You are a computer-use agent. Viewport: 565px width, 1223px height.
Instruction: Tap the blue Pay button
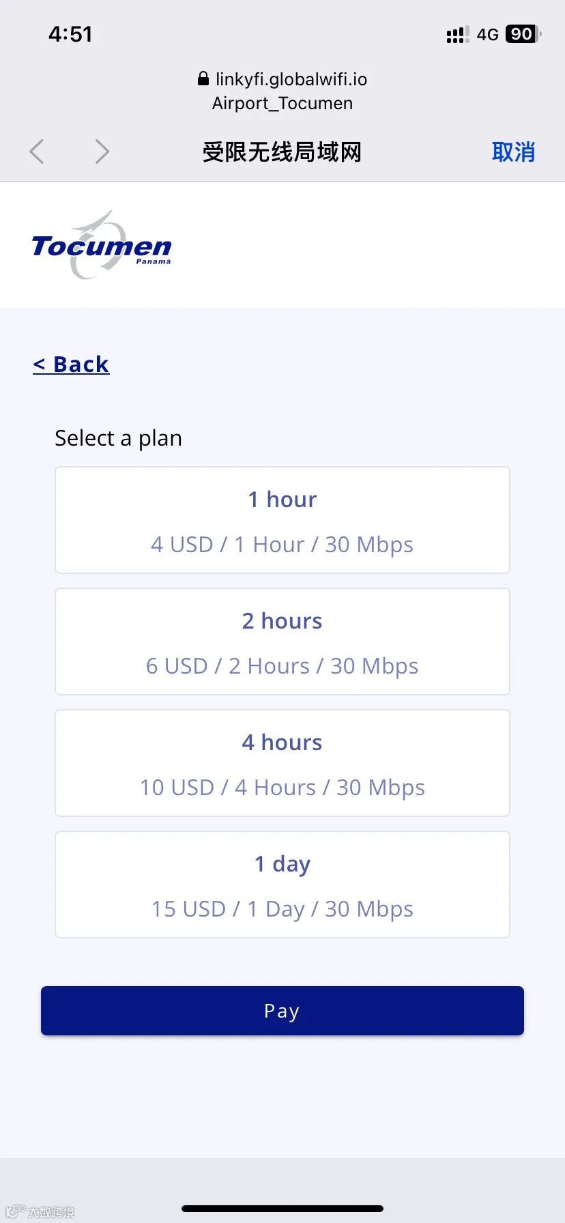point(282,1011)
